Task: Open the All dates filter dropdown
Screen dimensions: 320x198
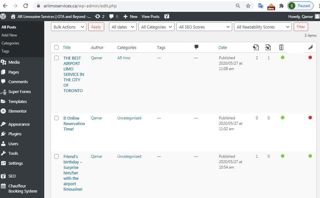Action: [122, 27]
